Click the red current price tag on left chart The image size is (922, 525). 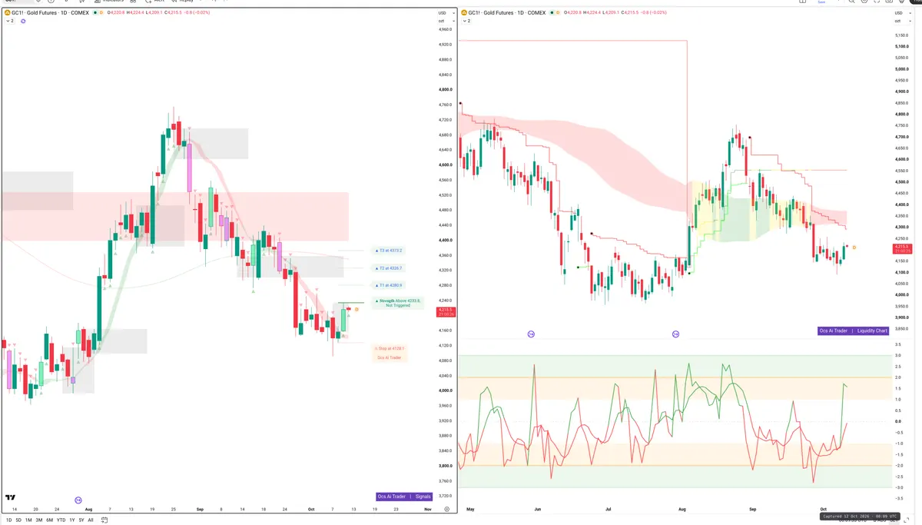pos(445,311)
